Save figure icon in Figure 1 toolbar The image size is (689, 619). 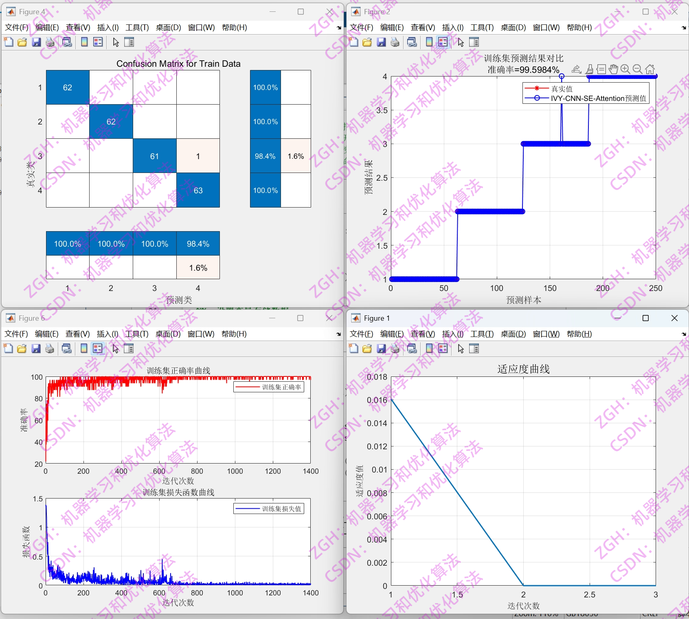[x=381, y=348]
